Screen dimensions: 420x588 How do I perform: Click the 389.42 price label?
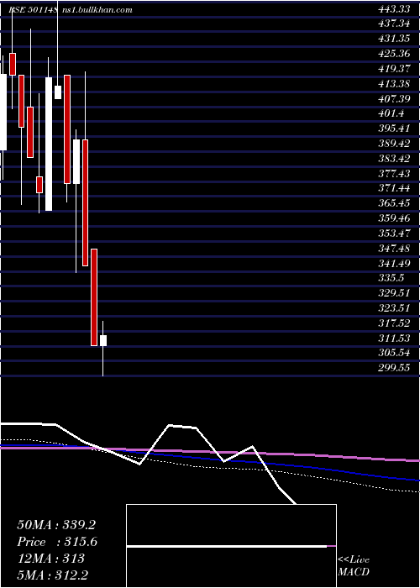click(394, 144)
